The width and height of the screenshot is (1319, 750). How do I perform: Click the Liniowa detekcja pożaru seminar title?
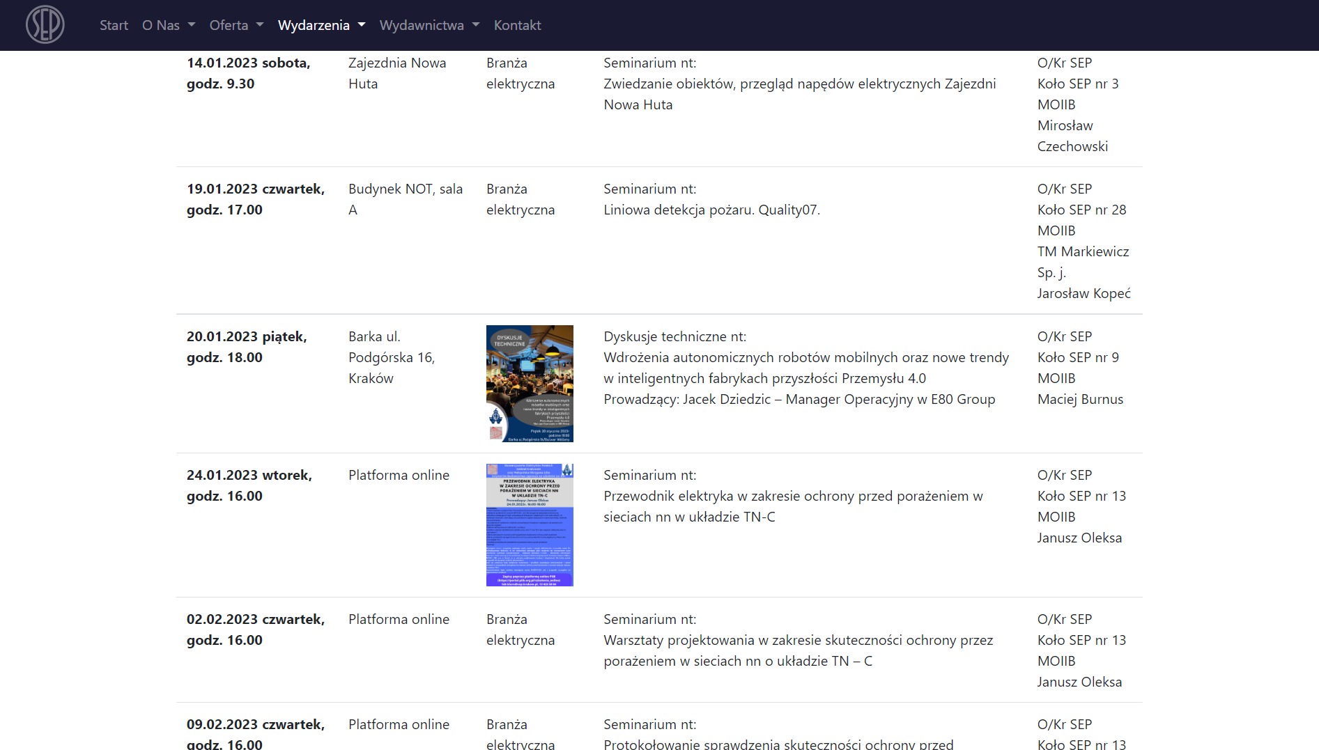711,210
